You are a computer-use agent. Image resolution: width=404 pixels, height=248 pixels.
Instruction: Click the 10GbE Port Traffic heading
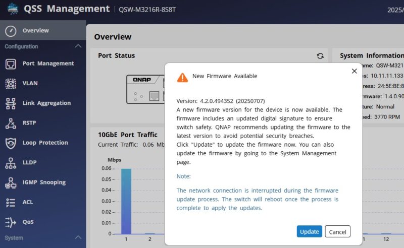(x=128, y=135)
